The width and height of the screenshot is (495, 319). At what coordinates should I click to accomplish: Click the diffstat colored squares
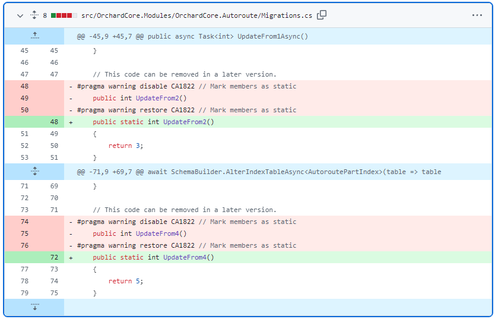coord(64,15)
